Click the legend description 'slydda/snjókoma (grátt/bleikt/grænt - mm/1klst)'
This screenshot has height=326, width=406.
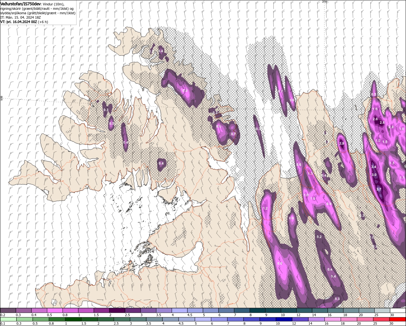coord(38,13)
